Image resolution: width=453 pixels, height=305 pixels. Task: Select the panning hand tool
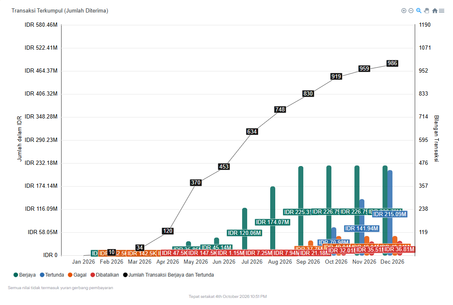coord(426,11)
